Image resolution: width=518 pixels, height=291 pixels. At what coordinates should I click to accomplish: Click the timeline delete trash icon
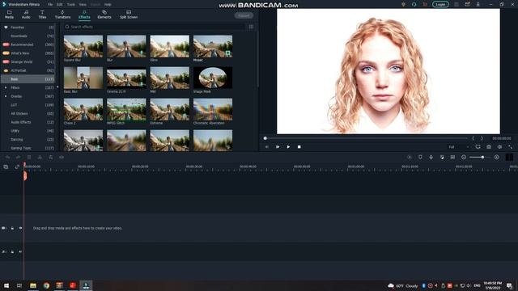pyautogui.click(x=29, y=158)
